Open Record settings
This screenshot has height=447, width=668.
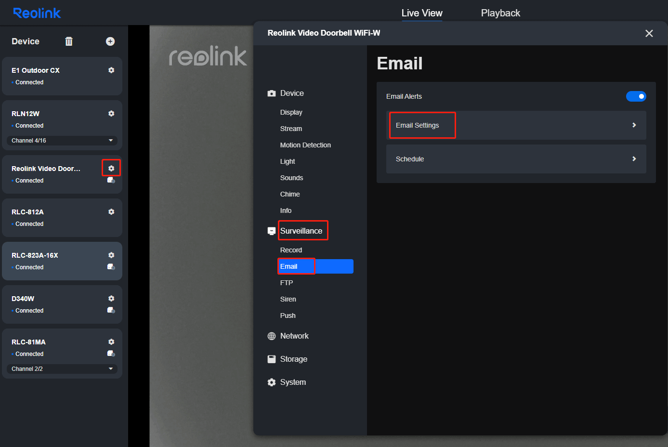(291, 250)
